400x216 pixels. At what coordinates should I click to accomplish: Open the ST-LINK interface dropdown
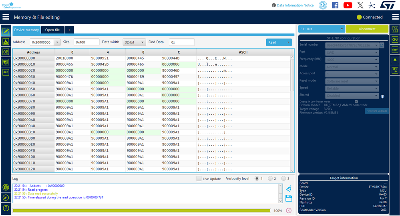tap(322, 29)
